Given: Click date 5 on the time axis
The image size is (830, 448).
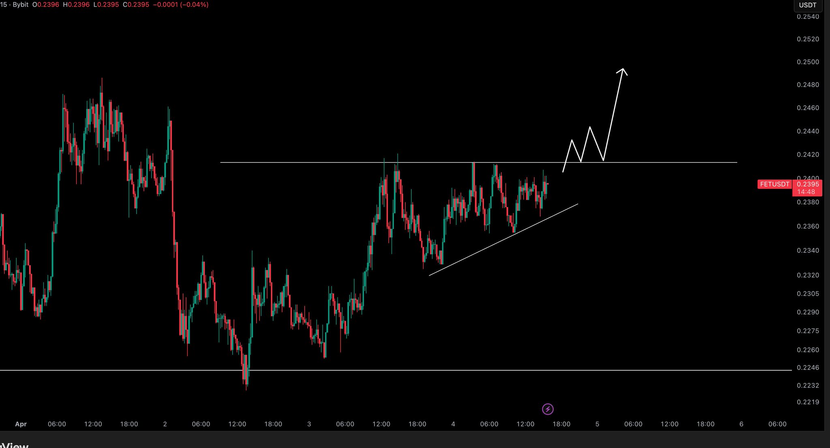Looking at the screenshot, I should (x=597, y=424).
